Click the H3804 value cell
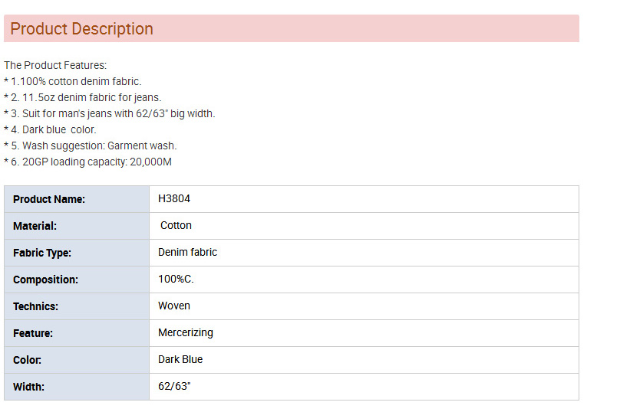This screenshot has width=630, height=412. pyautogui.click(x=364, y=199)
